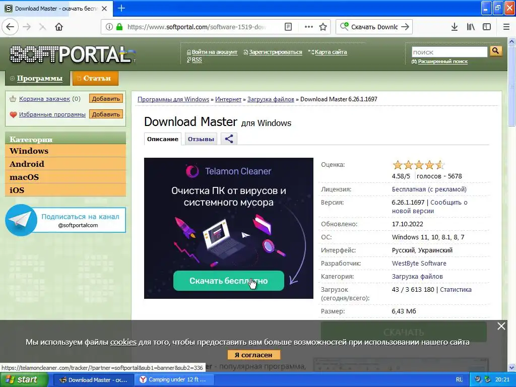Click breadcrumb Интернет
This screenshot has width=516, height=387.
(x=228, y=99)
